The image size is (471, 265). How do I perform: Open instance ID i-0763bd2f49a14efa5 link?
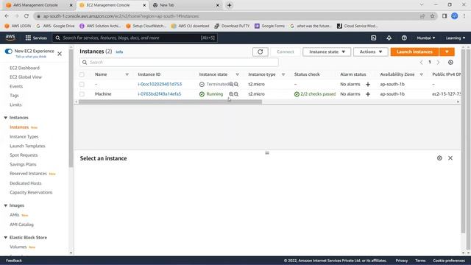point(159,94)
